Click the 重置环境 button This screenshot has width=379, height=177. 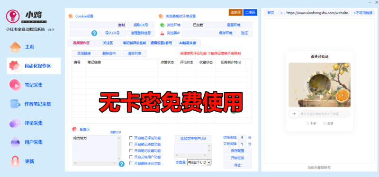pos(234,25)
